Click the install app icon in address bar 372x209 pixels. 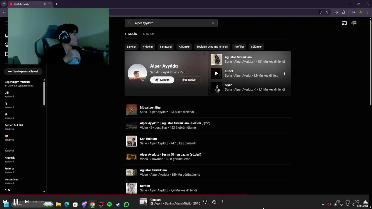[320, 12]
